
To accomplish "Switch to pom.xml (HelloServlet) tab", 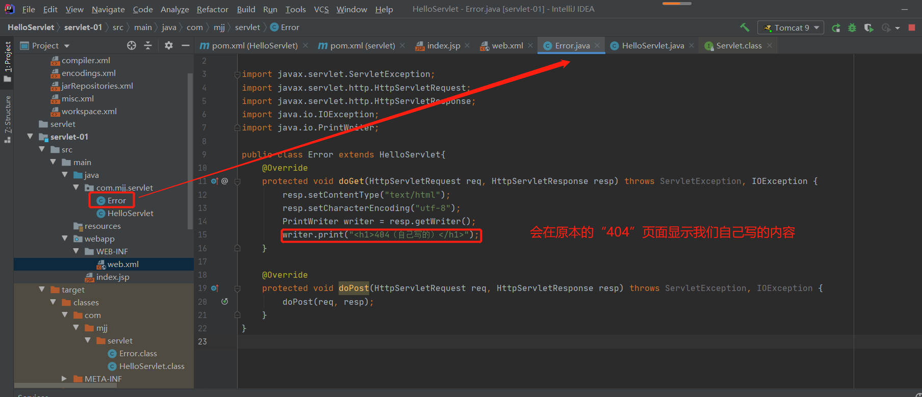I will pos(254,45).
